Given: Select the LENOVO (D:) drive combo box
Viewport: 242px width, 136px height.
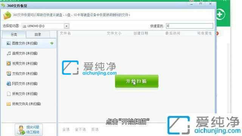Looking at the screenshot, I should [x=45, y=26].
